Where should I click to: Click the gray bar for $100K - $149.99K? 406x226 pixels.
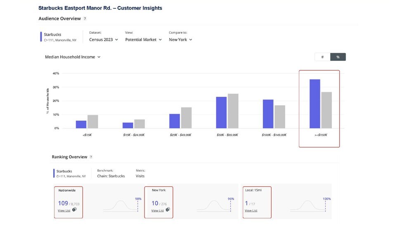280,117
